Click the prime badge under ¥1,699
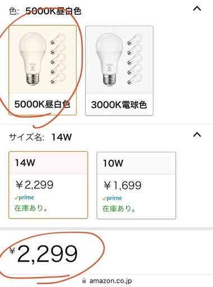The height and width of the screenshot is (287, 213). (x=112, y=198)
